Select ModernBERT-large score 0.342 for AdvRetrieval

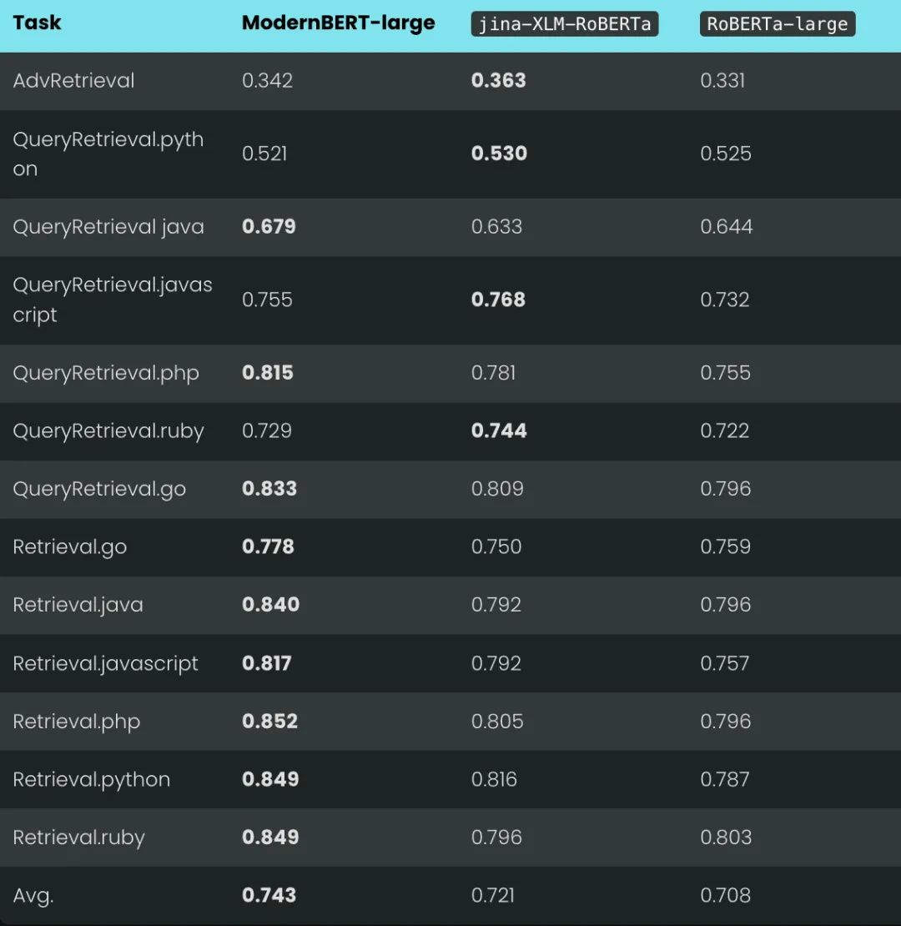tap(268, 80)
